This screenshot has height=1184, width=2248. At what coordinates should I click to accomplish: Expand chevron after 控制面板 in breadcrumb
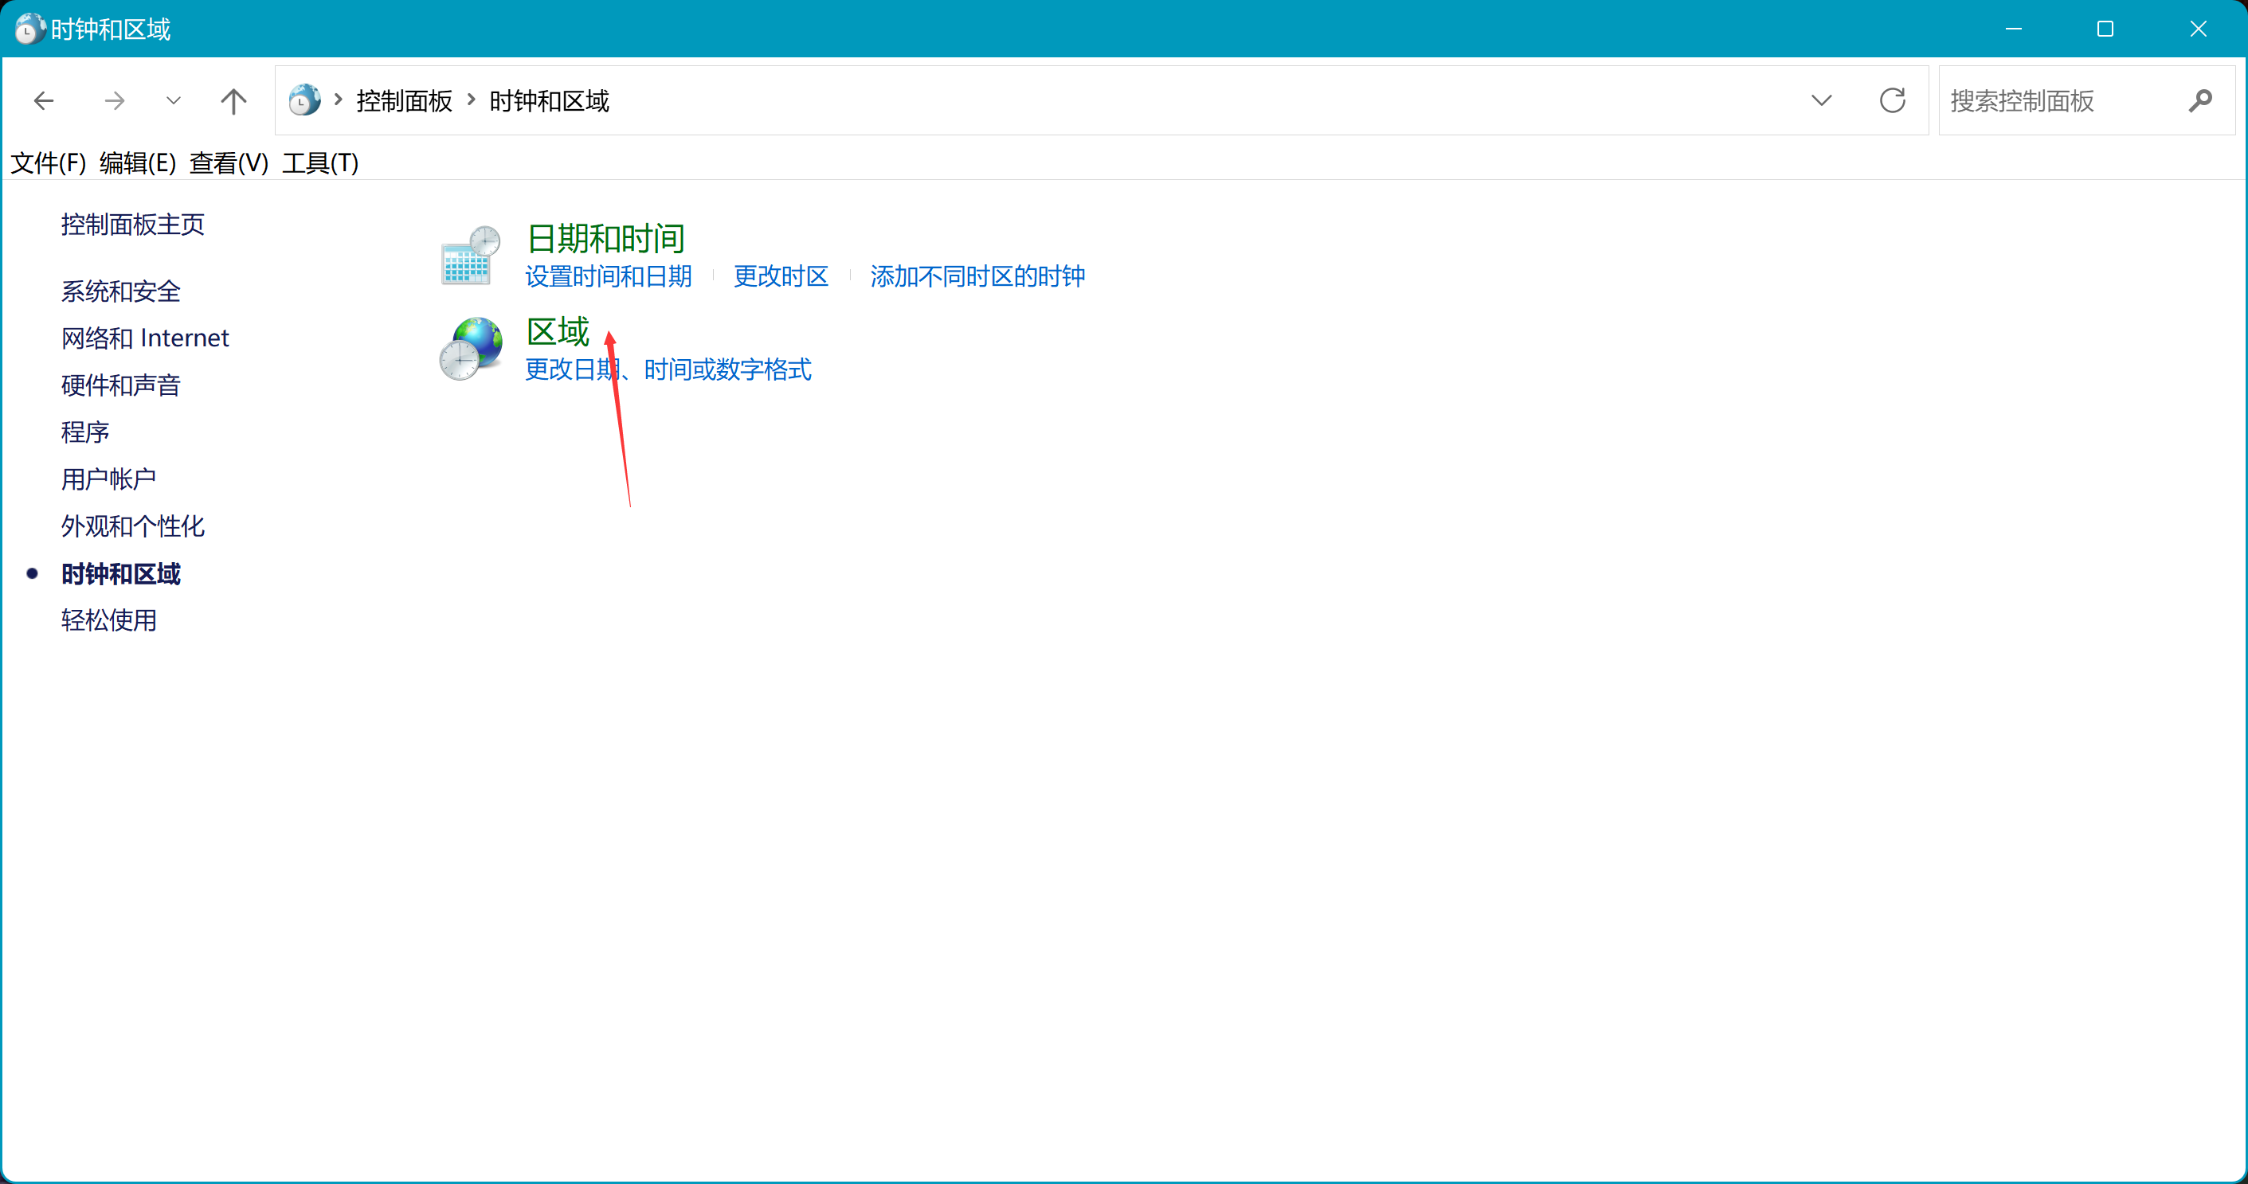[x=472, y=100]
